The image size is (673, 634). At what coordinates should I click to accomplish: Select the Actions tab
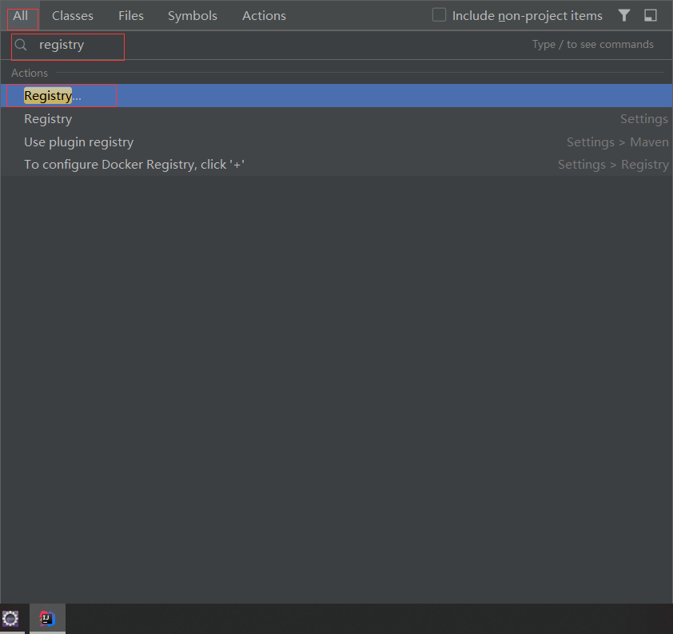tap(264, 16)
